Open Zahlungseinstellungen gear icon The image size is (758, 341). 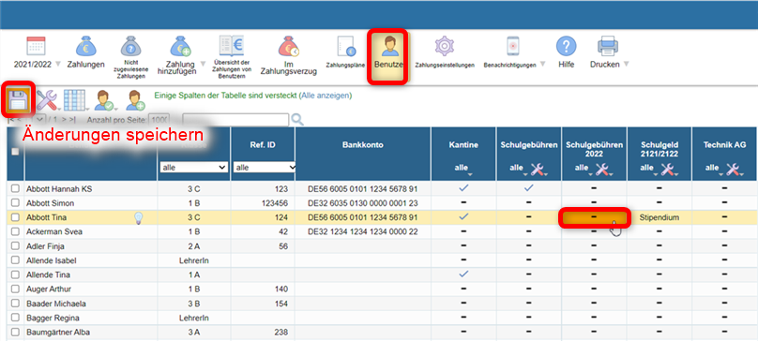[x=445, y=46]
